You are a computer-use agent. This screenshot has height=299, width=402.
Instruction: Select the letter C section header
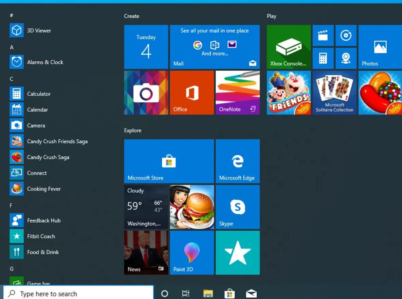[x=11, y=79]
